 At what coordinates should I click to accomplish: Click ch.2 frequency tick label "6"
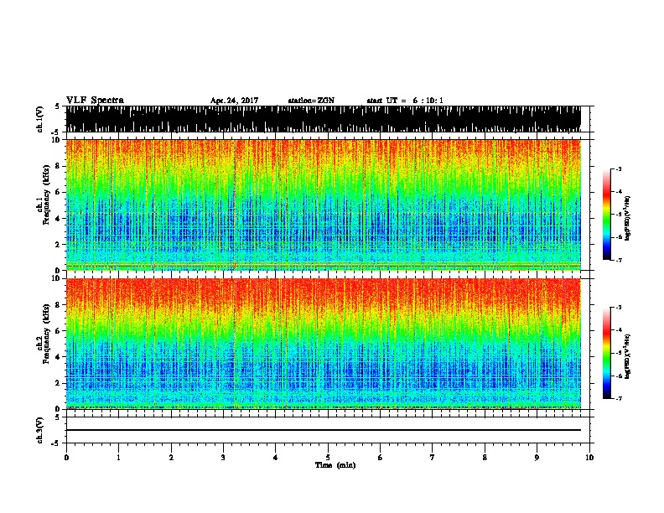point(58,331)
